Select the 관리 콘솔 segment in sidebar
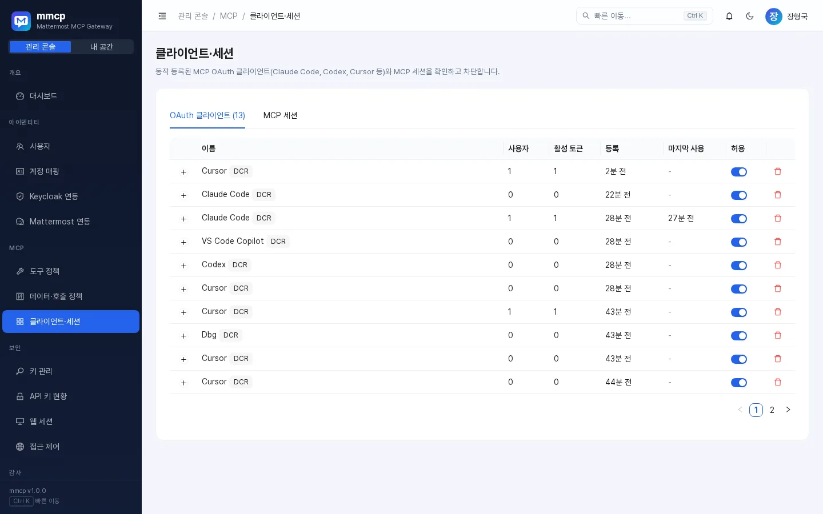Screen dimensions: 823x514 40,47
